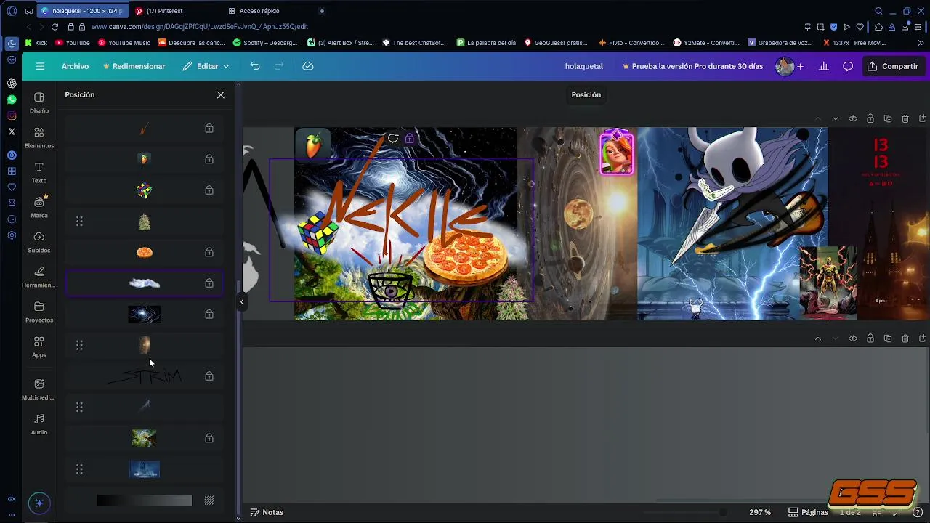Screen dimensions: 930x523
Task: Open WhatsApp in the Opera sidebar
Action: tap(12, 100)
